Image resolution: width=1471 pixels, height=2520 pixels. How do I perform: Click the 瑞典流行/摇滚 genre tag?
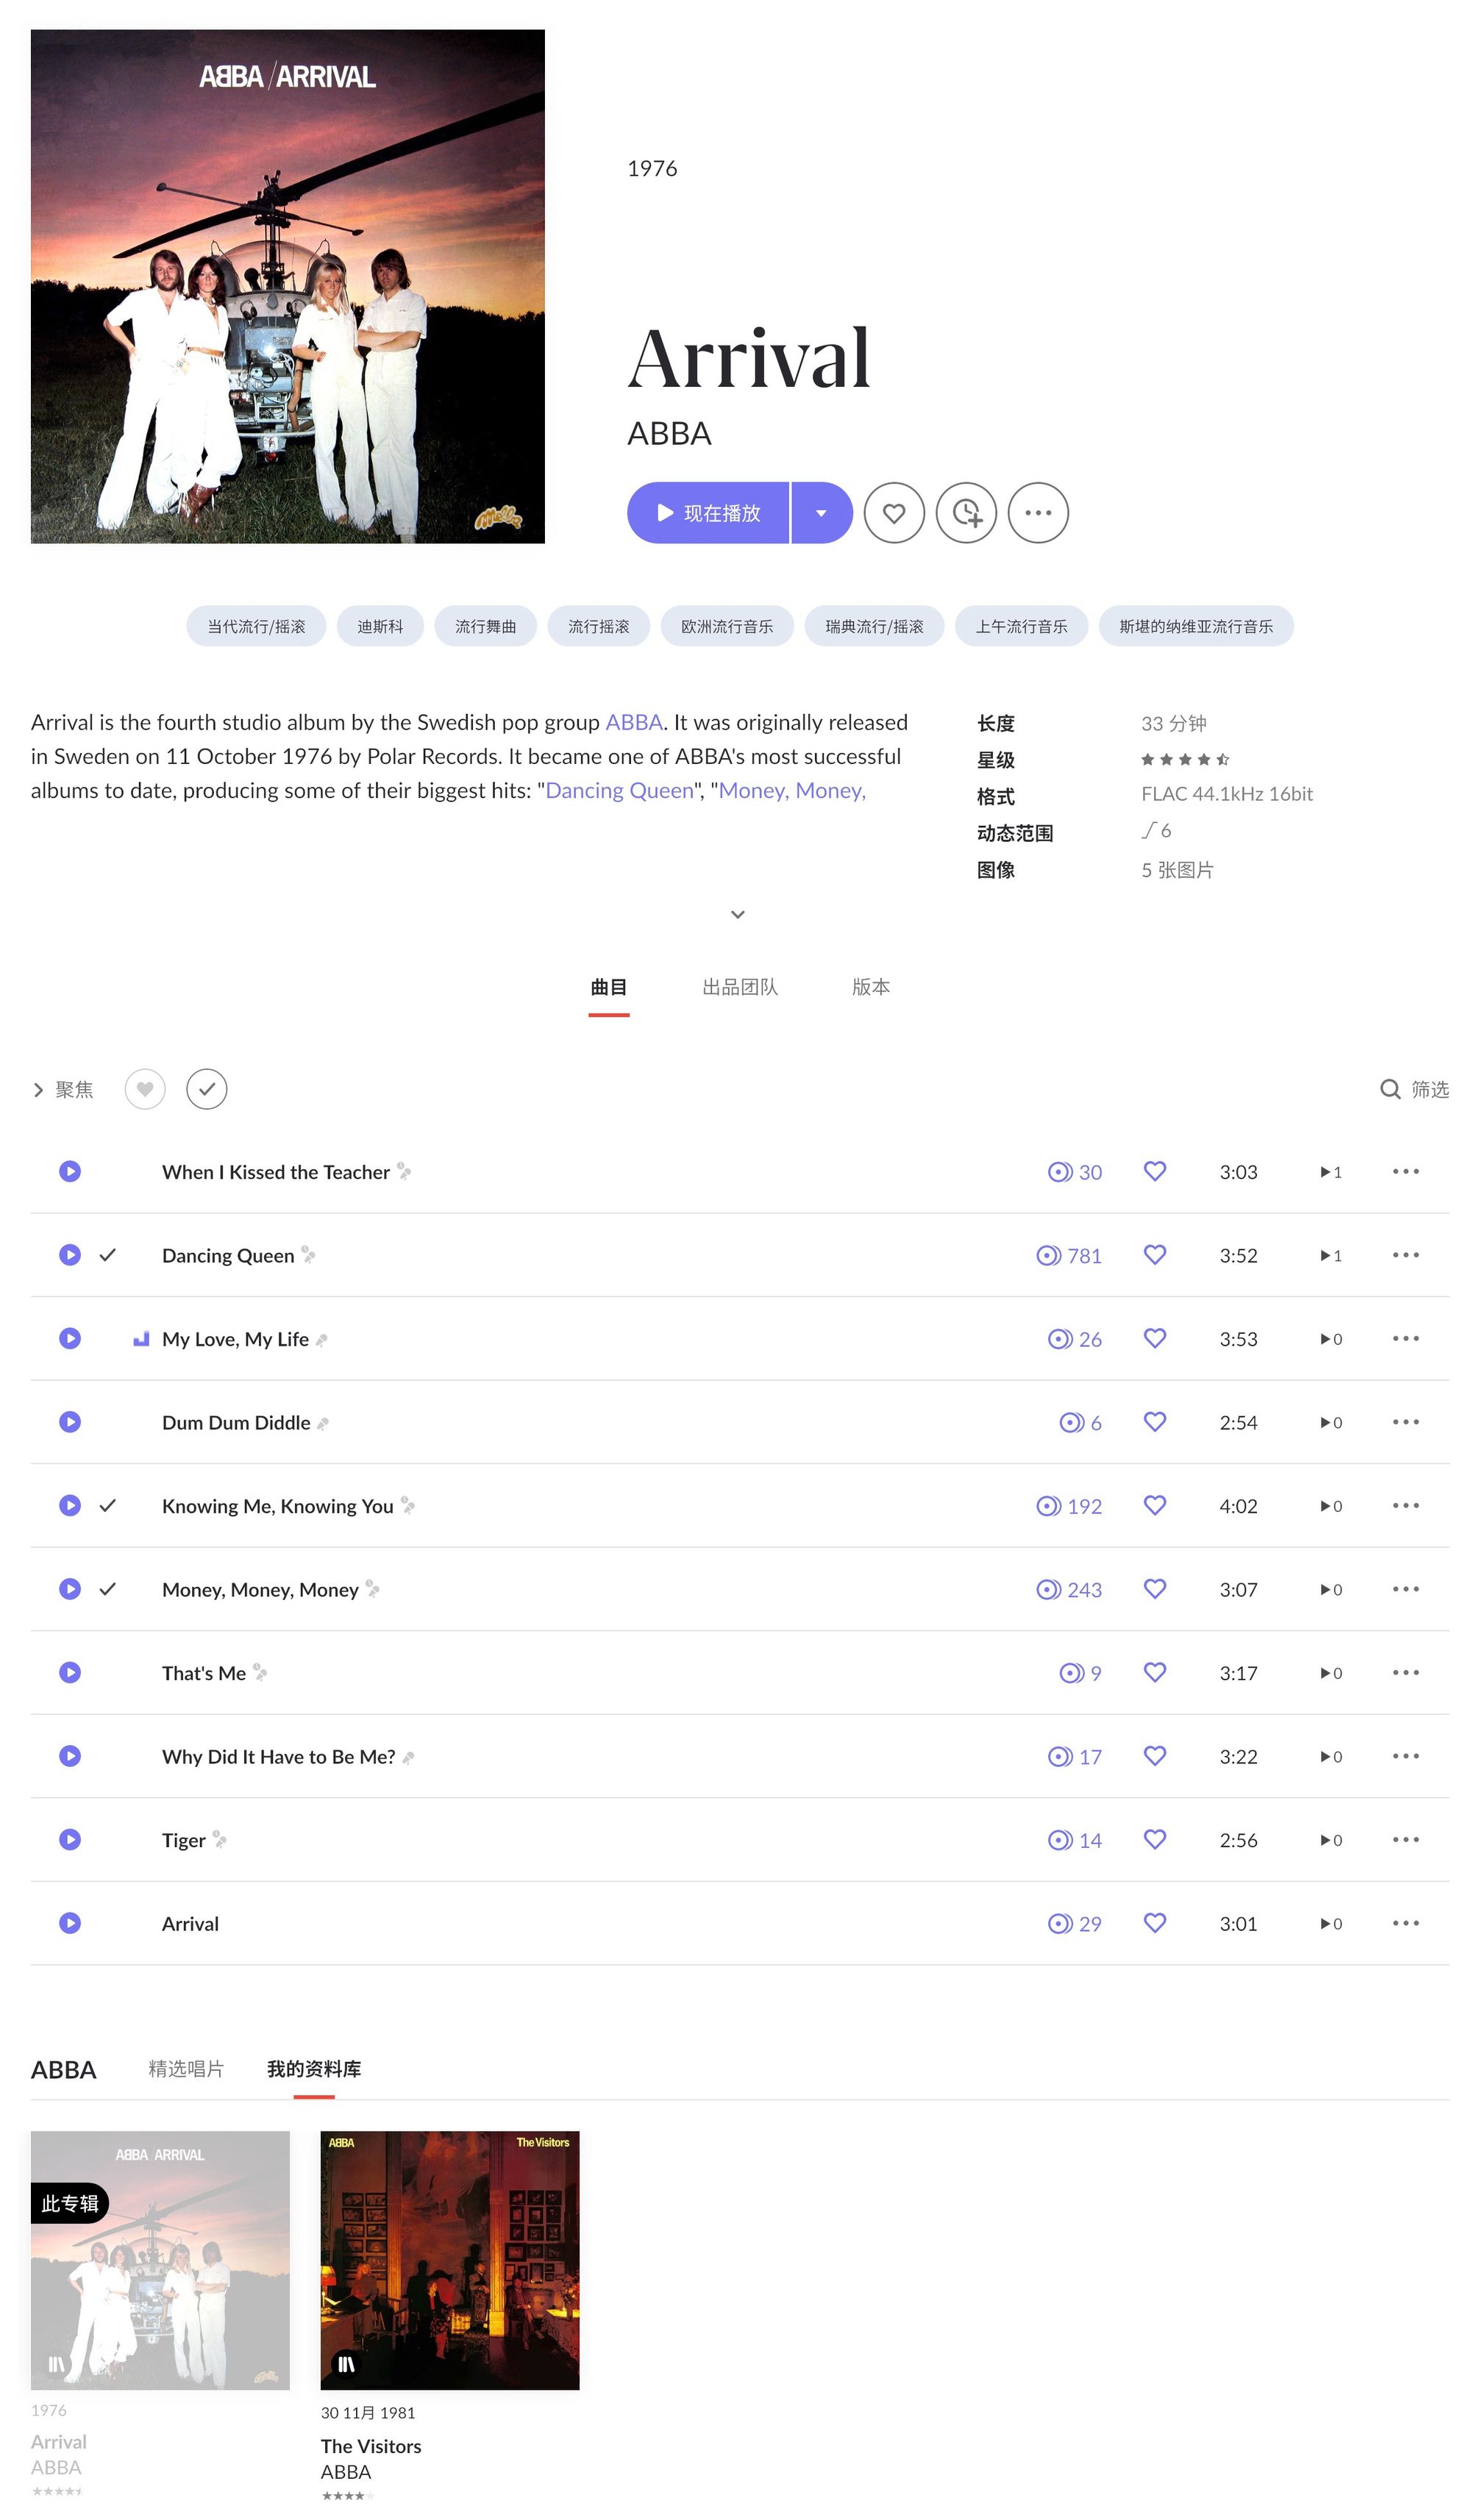point(874,626)
